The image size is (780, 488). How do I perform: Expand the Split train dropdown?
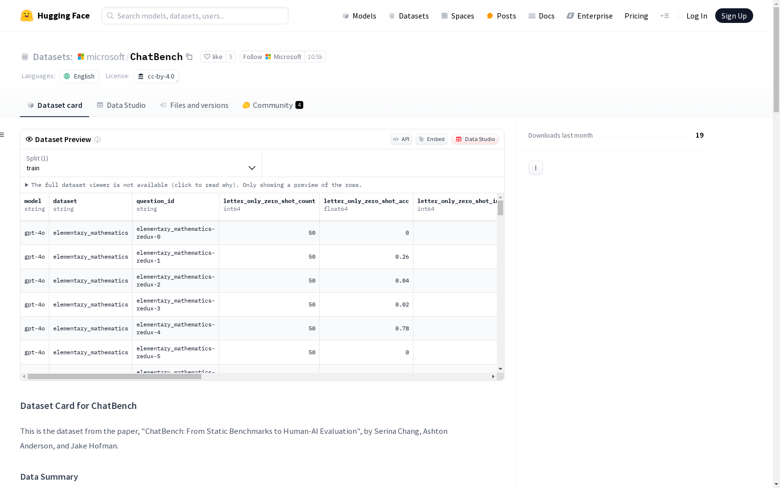point(141,163)
